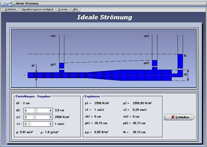Click right arrow of d2 scrollbar
The width and height of the screenshot is (207, 147).
tap(51, 111)
